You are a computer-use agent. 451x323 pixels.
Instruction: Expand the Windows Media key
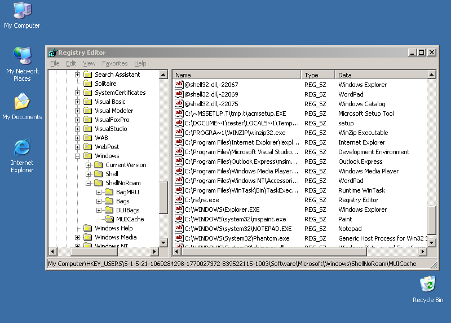pyautogui.click(x=77, y=237)
